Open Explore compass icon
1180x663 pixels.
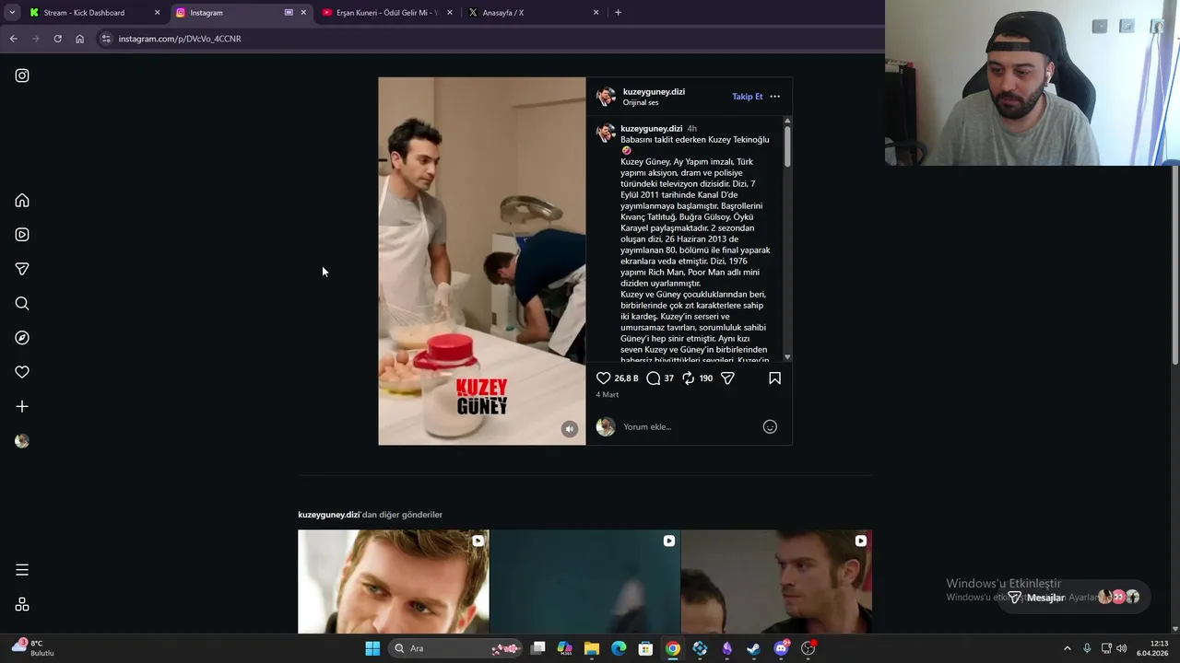pos(22,338)
